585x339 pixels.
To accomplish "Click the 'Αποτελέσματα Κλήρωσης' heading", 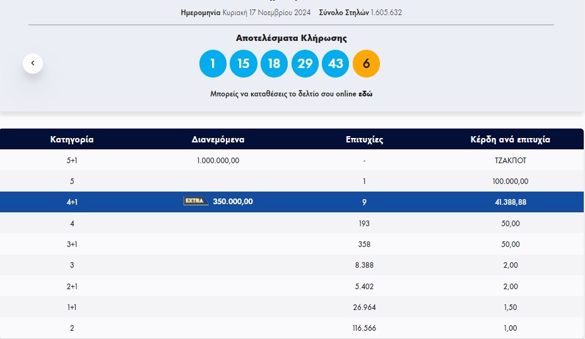I will point(291,38).
